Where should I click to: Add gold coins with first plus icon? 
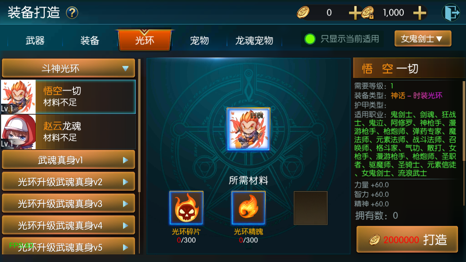pyautogui.click(x=355, y=13)
